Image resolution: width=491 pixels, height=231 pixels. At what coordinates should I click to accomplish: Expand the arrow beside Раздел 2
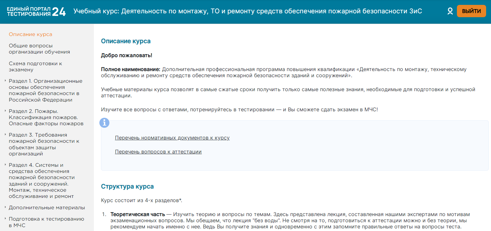[6, 111]
